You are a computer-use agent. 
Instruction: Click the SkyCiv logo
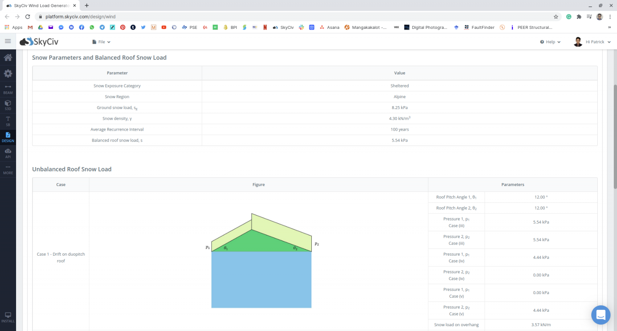[x=39, y=42]
